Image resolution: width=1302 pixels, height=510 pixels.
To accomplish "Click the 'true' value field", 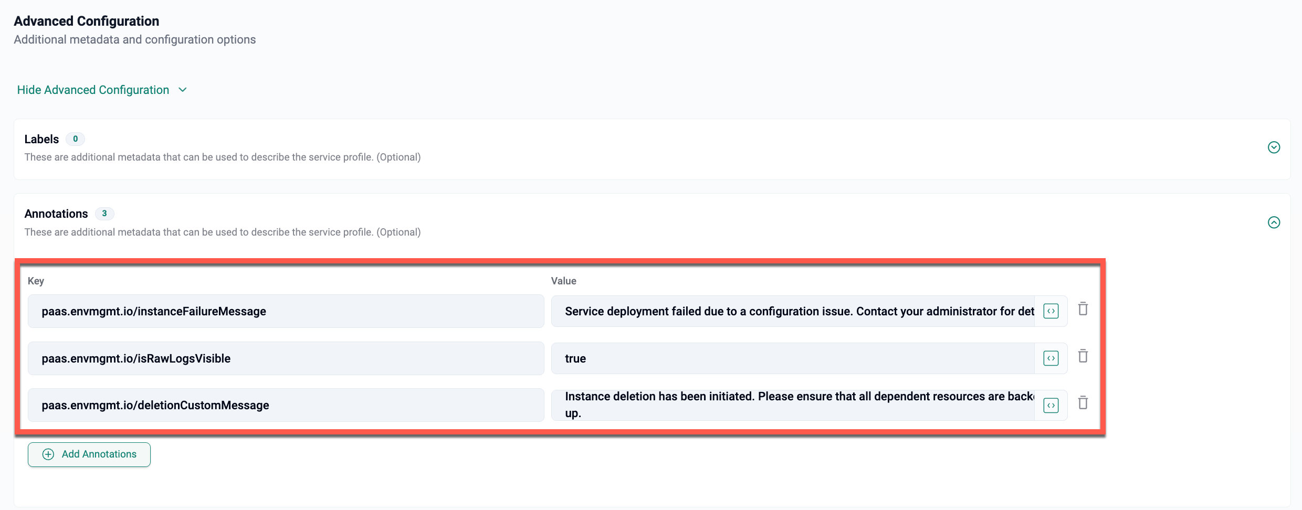I will (x=793, y=358).
